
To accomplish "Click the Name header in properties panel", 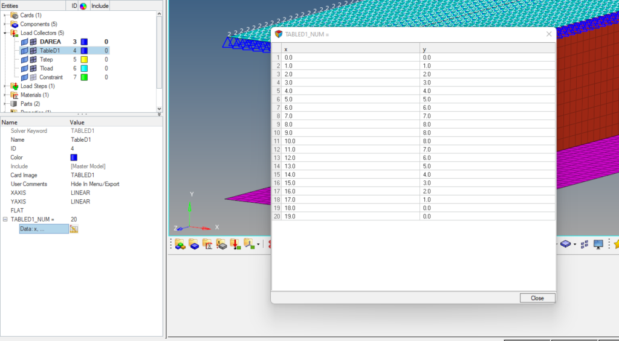I will [x=10, y=123].
